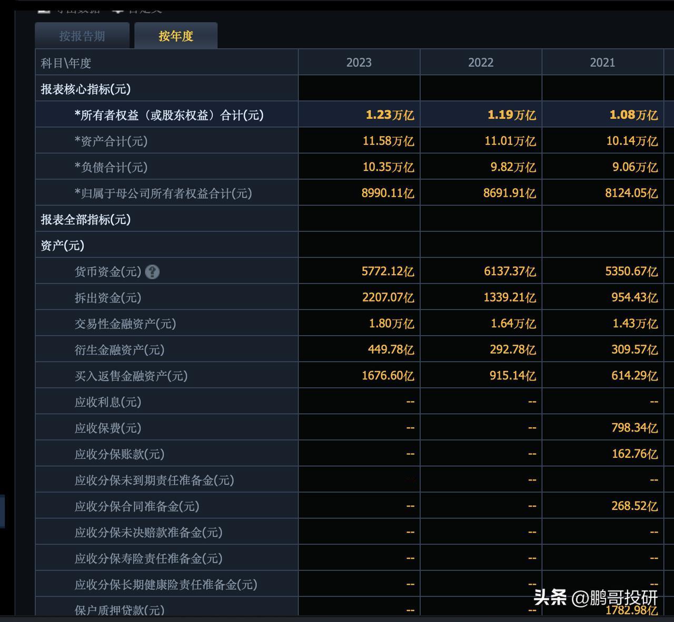Click the 292.78亿 derivative assets value
Image resolution: width=674 pixels, height=622 pixels.
pos(513,349)
